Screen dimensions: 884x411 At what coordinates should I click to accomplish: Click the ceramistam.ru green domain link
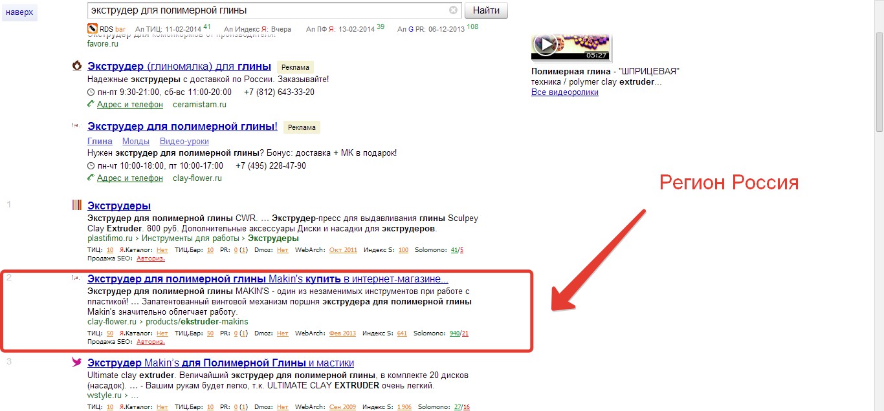point(199,104)
